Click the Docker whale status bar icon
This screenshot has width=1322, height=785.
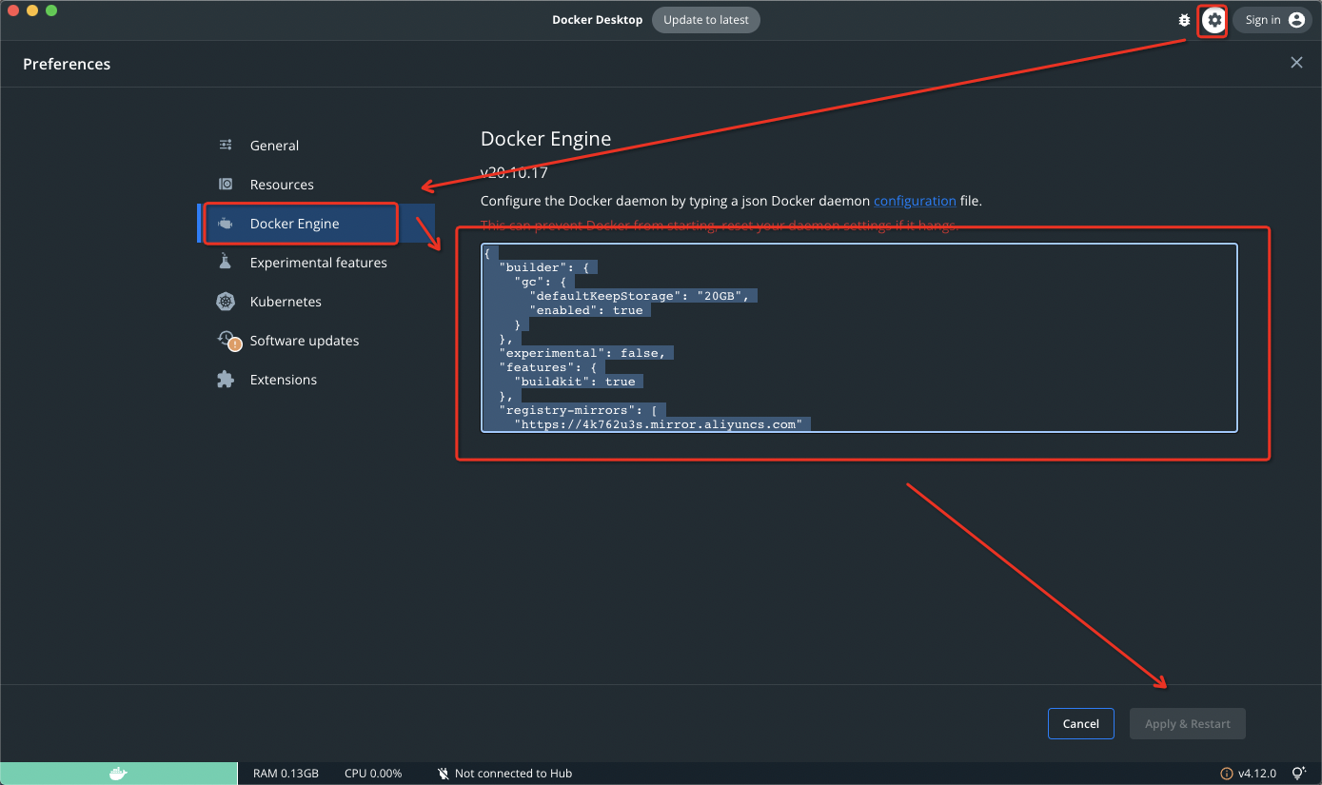[x=118, y=774]
